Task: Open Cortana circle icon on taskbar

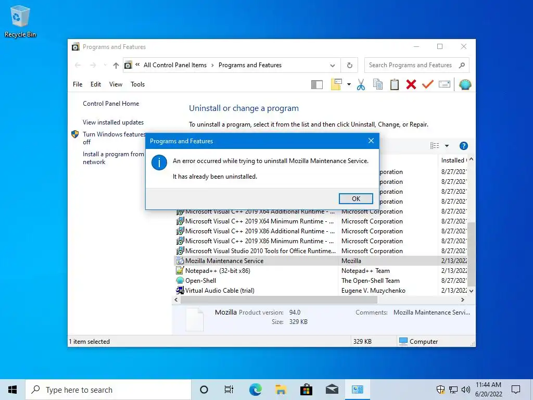Action: (204, 390)
